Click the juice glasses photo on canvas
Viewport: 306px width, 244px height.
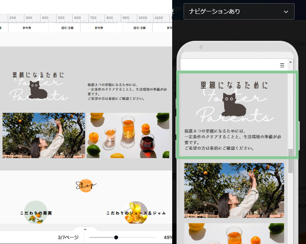pyautogui.click(x=128, y=135)
